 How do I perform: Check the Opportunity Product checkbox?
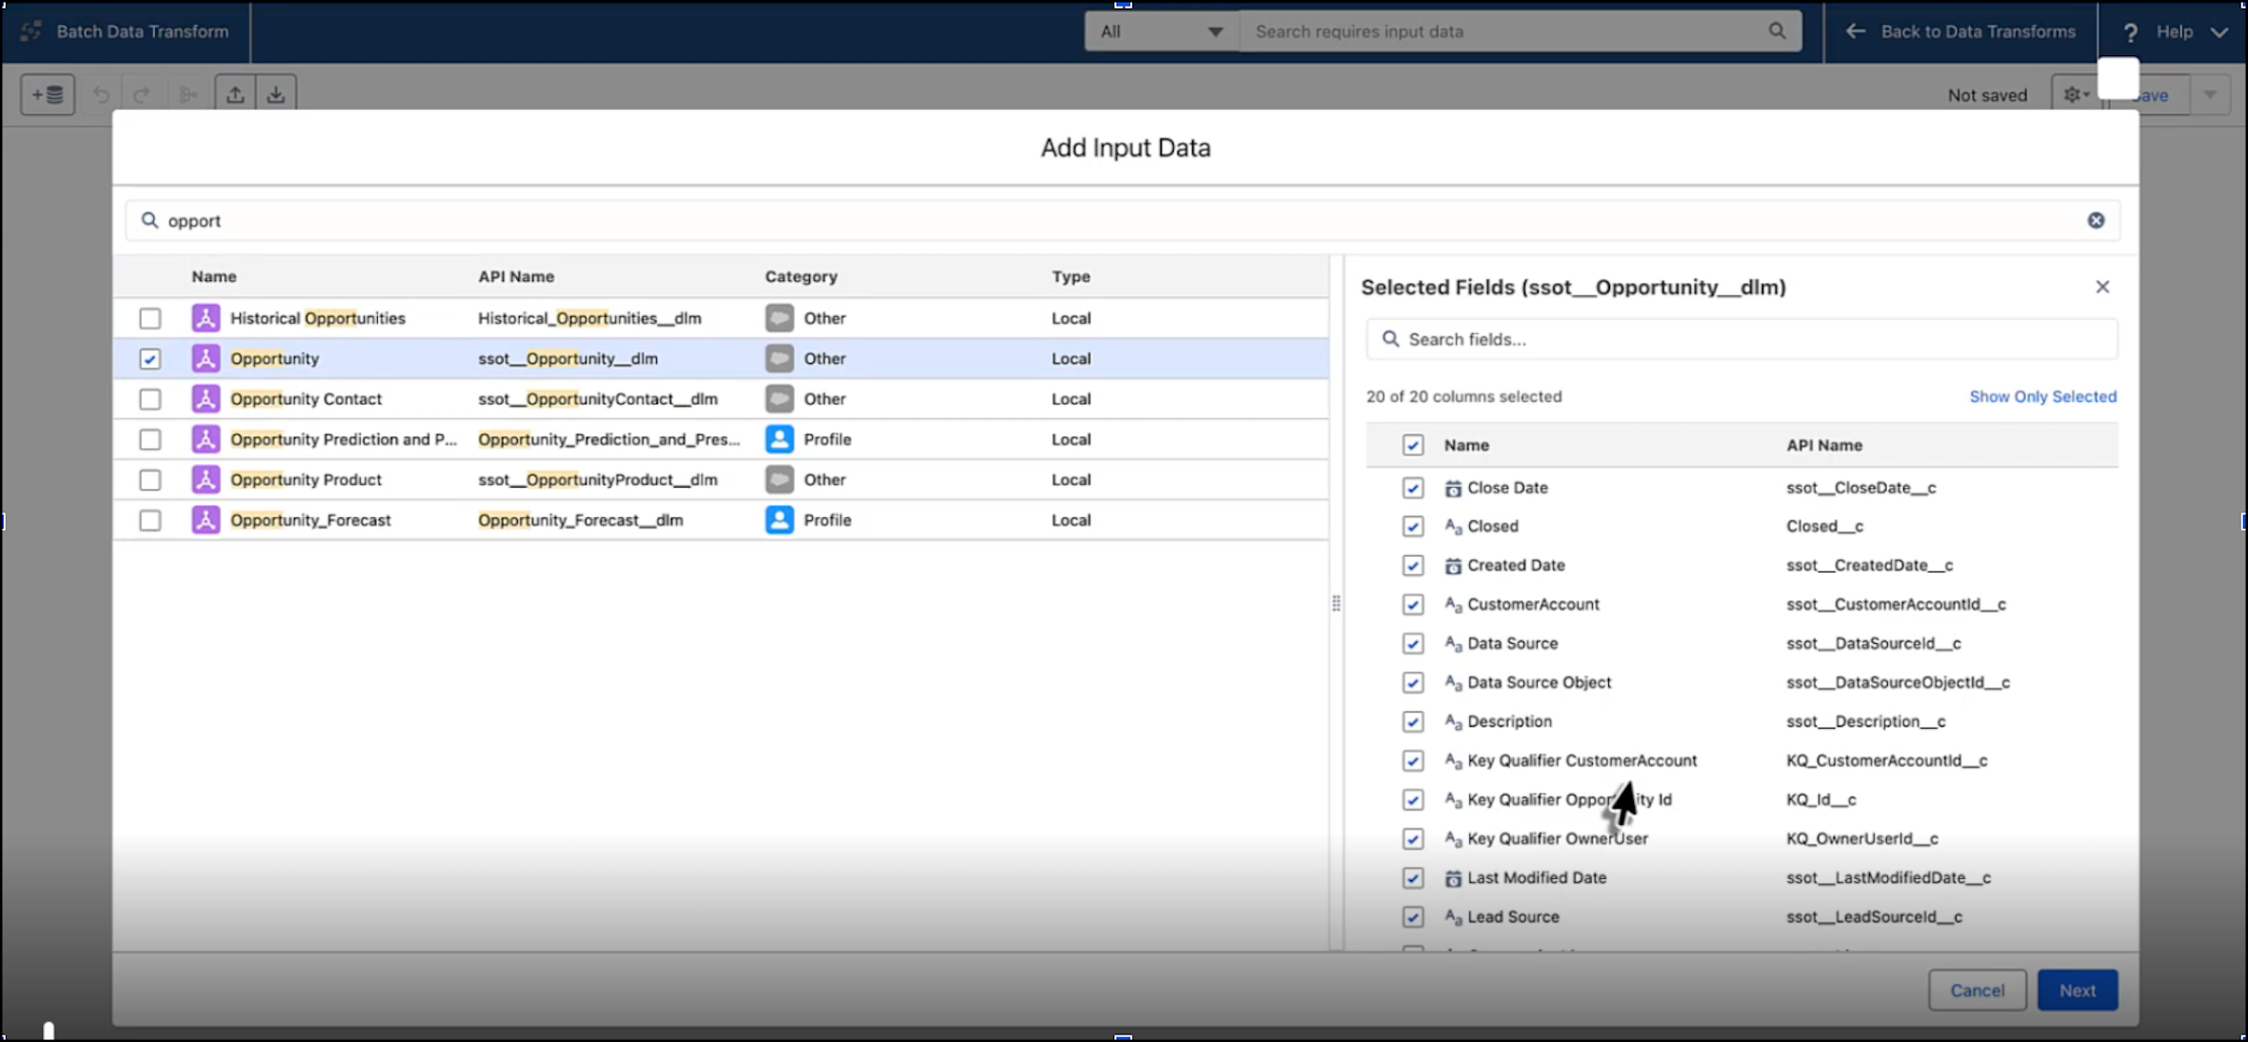(149, 480)
